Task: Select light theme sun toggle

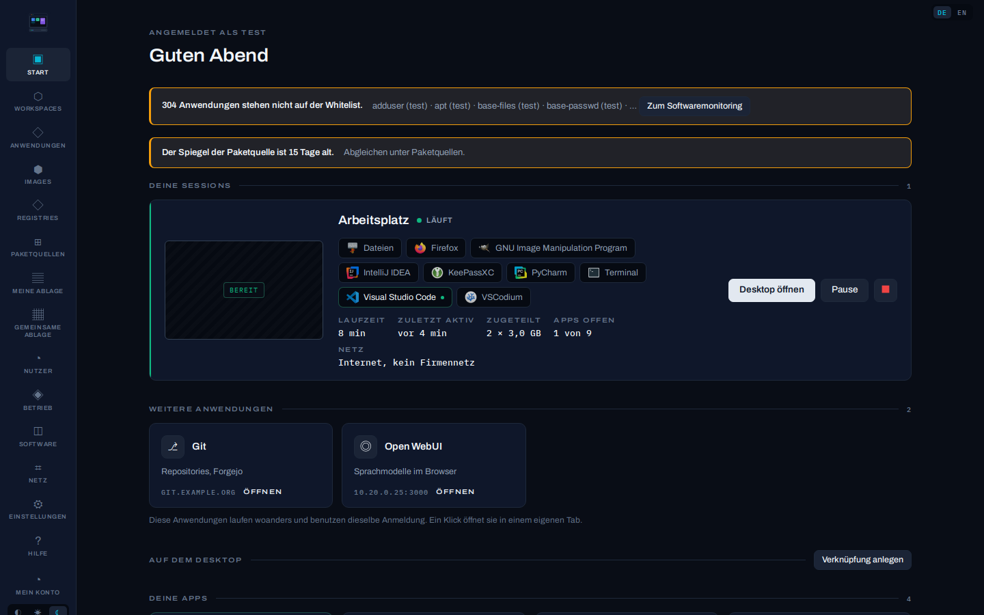Action: coord(38,612)
